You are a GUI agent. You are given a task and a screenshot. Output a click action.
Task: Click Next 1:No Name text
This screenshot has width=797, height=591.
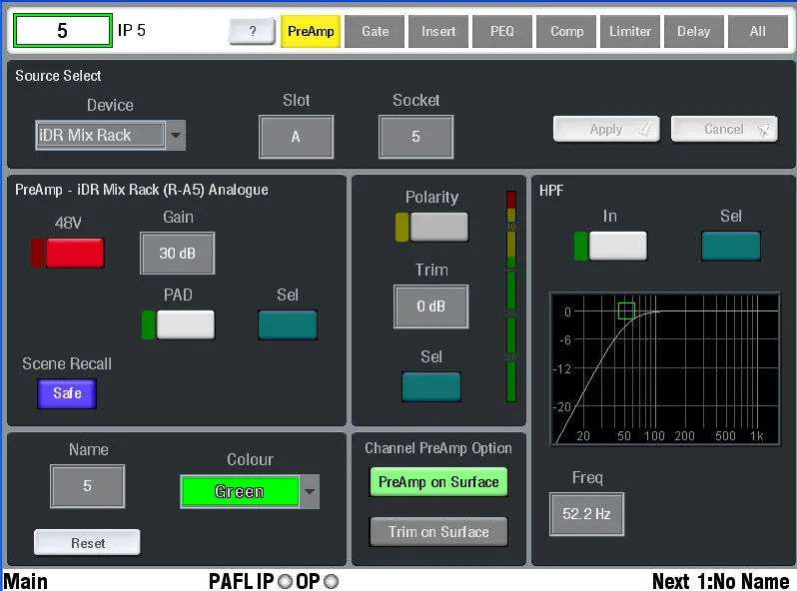click(720, 581)
